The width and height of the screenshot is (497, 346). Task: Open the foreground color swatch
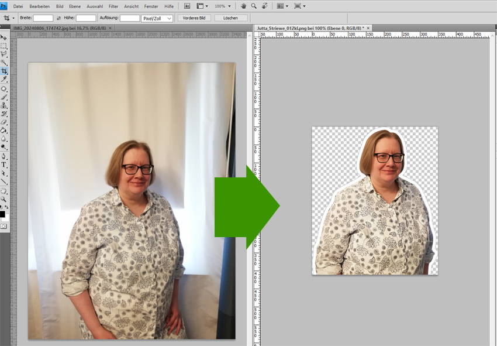coord(2,214)
